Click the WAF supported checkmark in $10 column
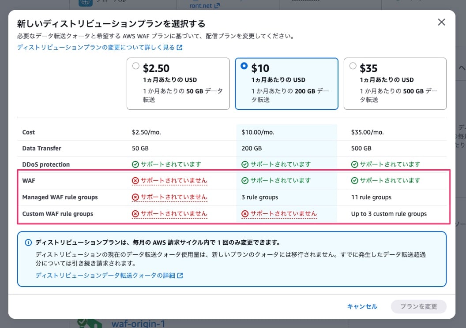Viewport: 466px width, 328px height. 245,180
